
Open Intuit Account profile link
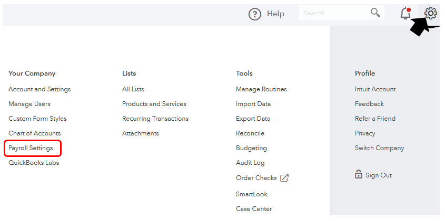pyautogui.click(x=375, y=89)
